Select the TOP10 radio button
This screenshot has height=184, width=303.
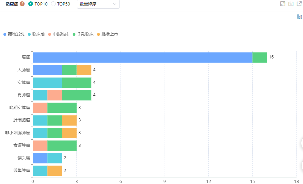coord(31,4)
